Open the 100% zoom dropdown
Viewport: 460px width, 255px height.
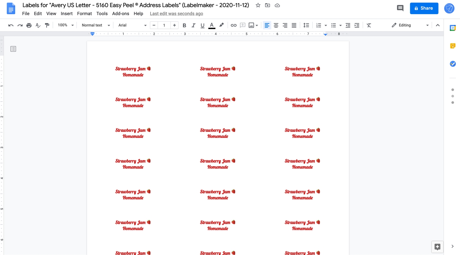point(65,25)
